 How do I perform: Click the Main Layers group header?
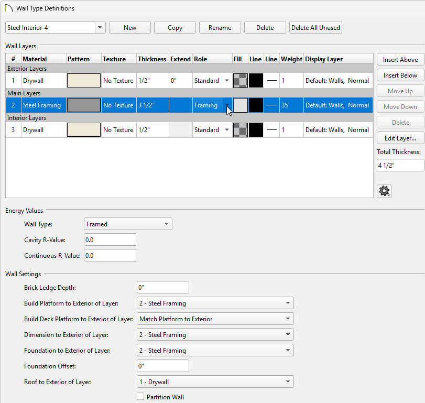click(189, 93)
